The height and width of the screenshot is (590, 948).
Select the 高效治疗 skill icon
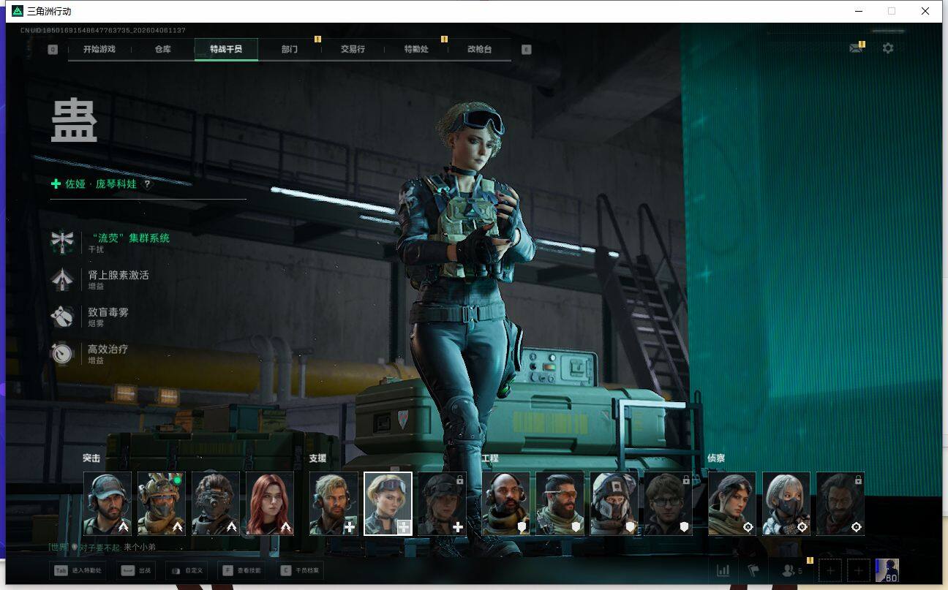[x=62, y=353]
